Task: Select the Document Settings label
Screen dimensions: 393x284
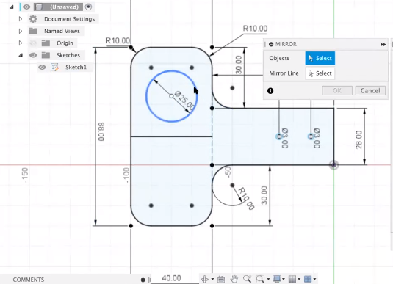Action: click(70, 19)
